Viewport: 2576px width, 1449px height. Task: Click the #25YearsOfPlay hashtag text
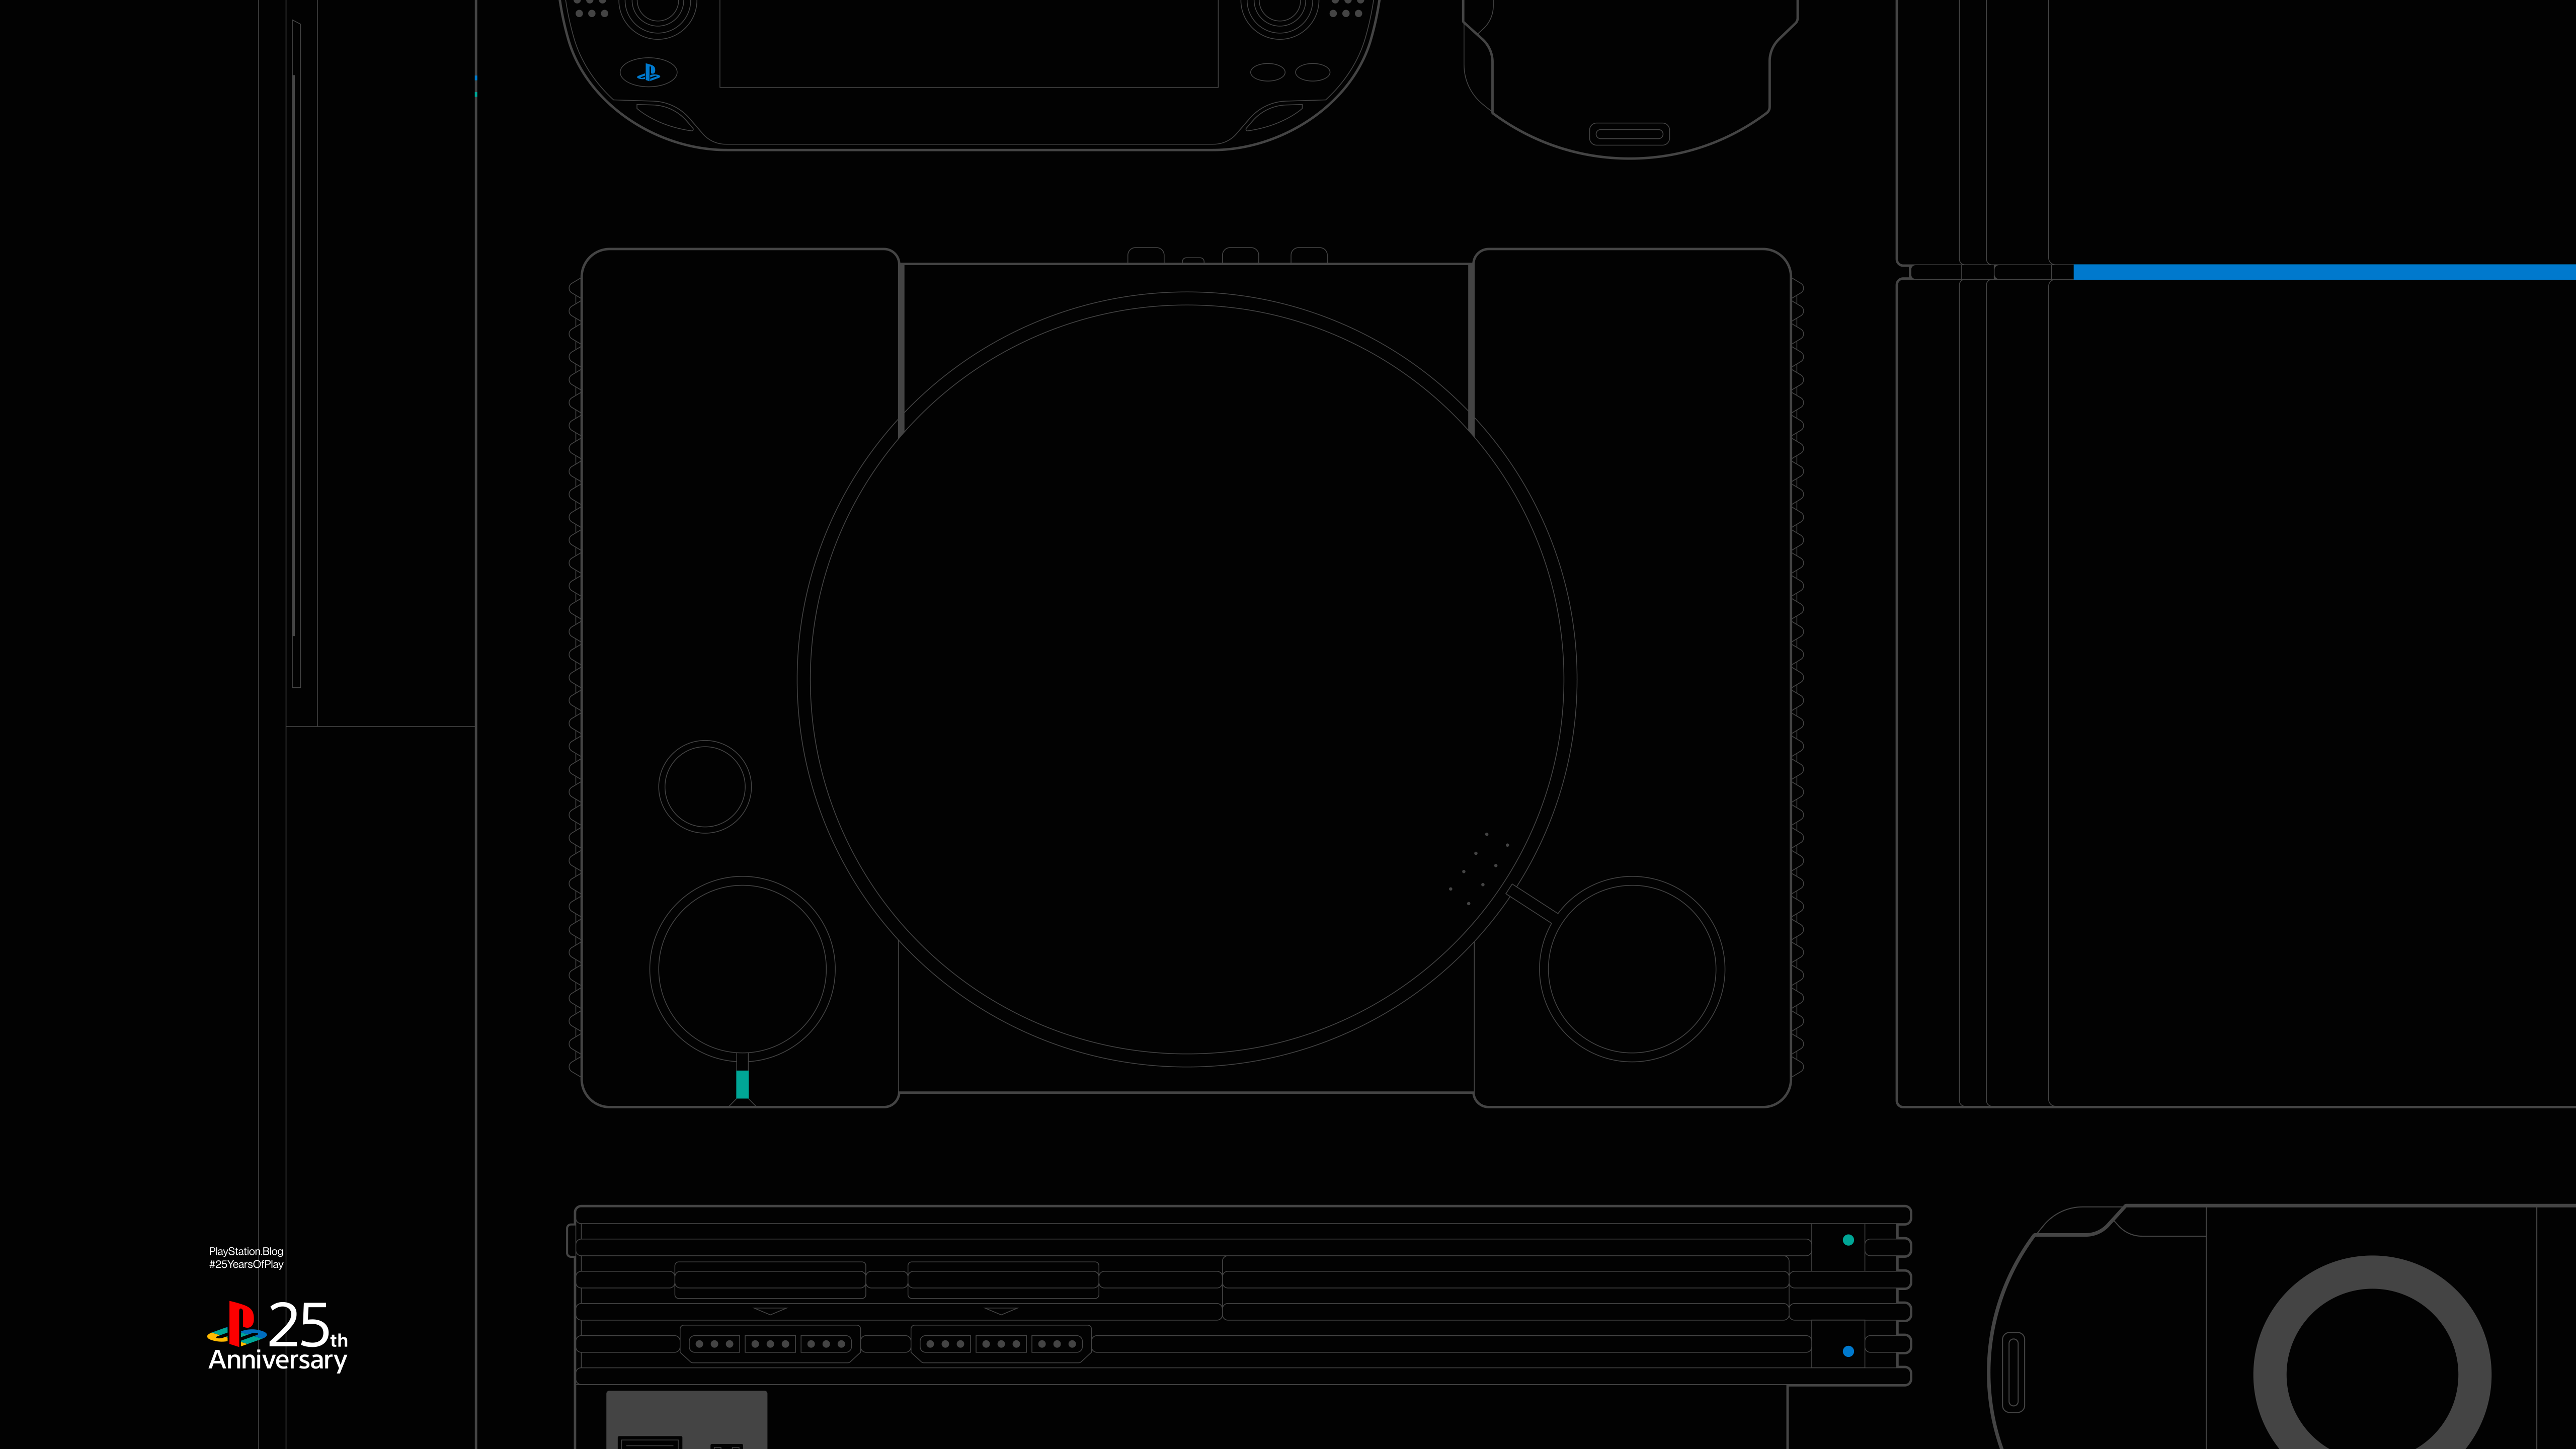246,1264
